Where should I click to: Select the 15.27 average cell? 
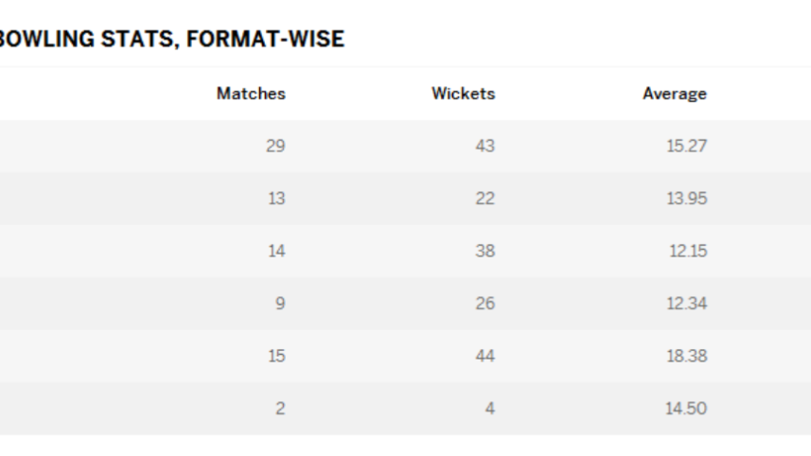(x=686, y=147)
